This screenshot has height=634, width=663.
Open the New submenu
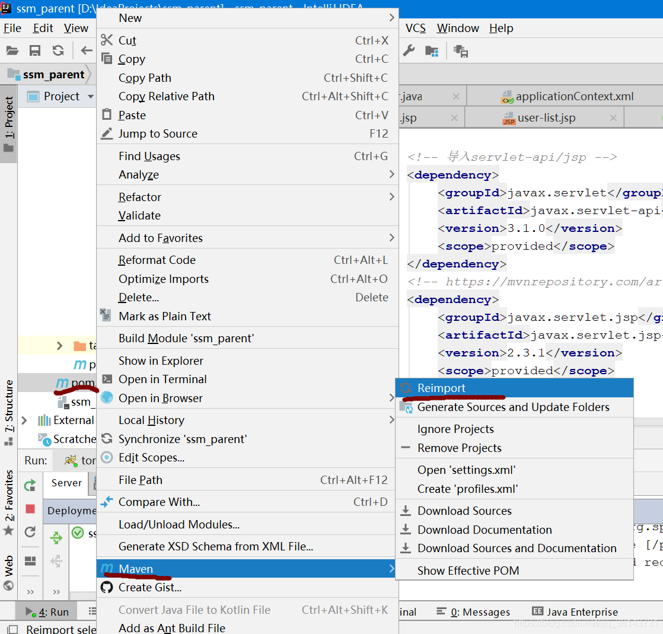click(x=247, y=18)
